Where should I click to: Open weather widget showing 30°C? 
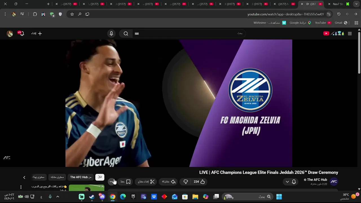[349, 197]
